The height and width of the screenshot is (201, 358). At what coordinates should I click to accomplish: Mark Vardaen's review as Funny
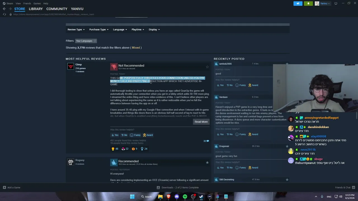click(x=241, y=134)
